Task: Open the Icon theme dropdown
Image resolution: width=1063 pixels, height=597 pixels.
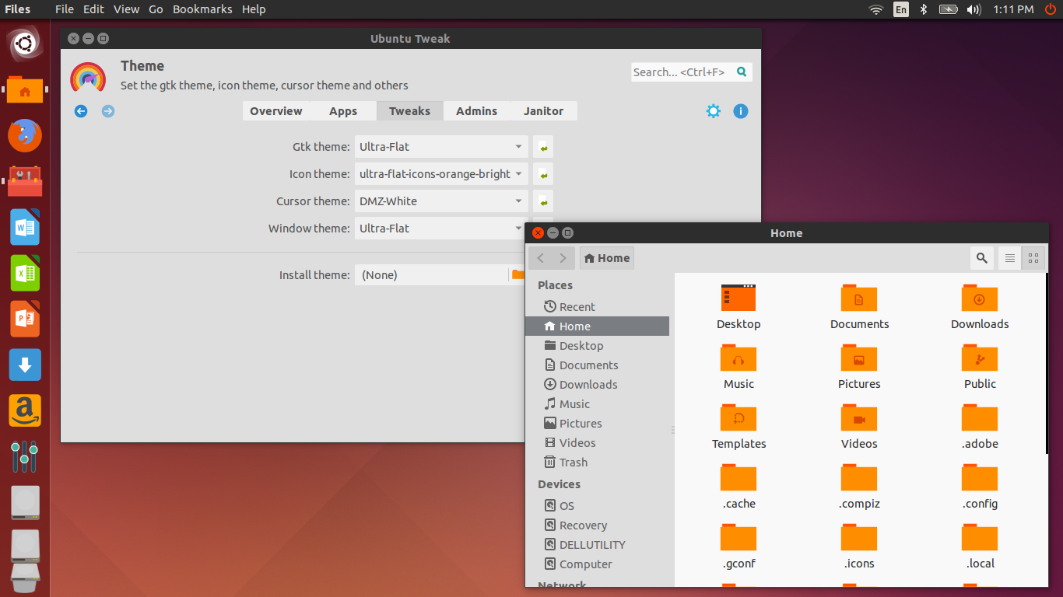Action: pyautogui.click(x=441, y=174)
